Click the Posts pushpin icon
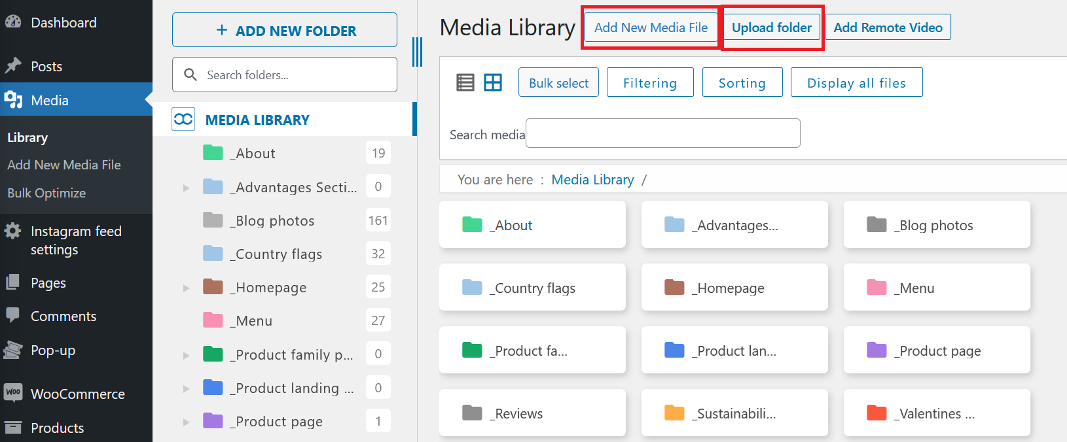This screenshot has height=442, width=1067. pyautogui.click(x=13, y=65)
